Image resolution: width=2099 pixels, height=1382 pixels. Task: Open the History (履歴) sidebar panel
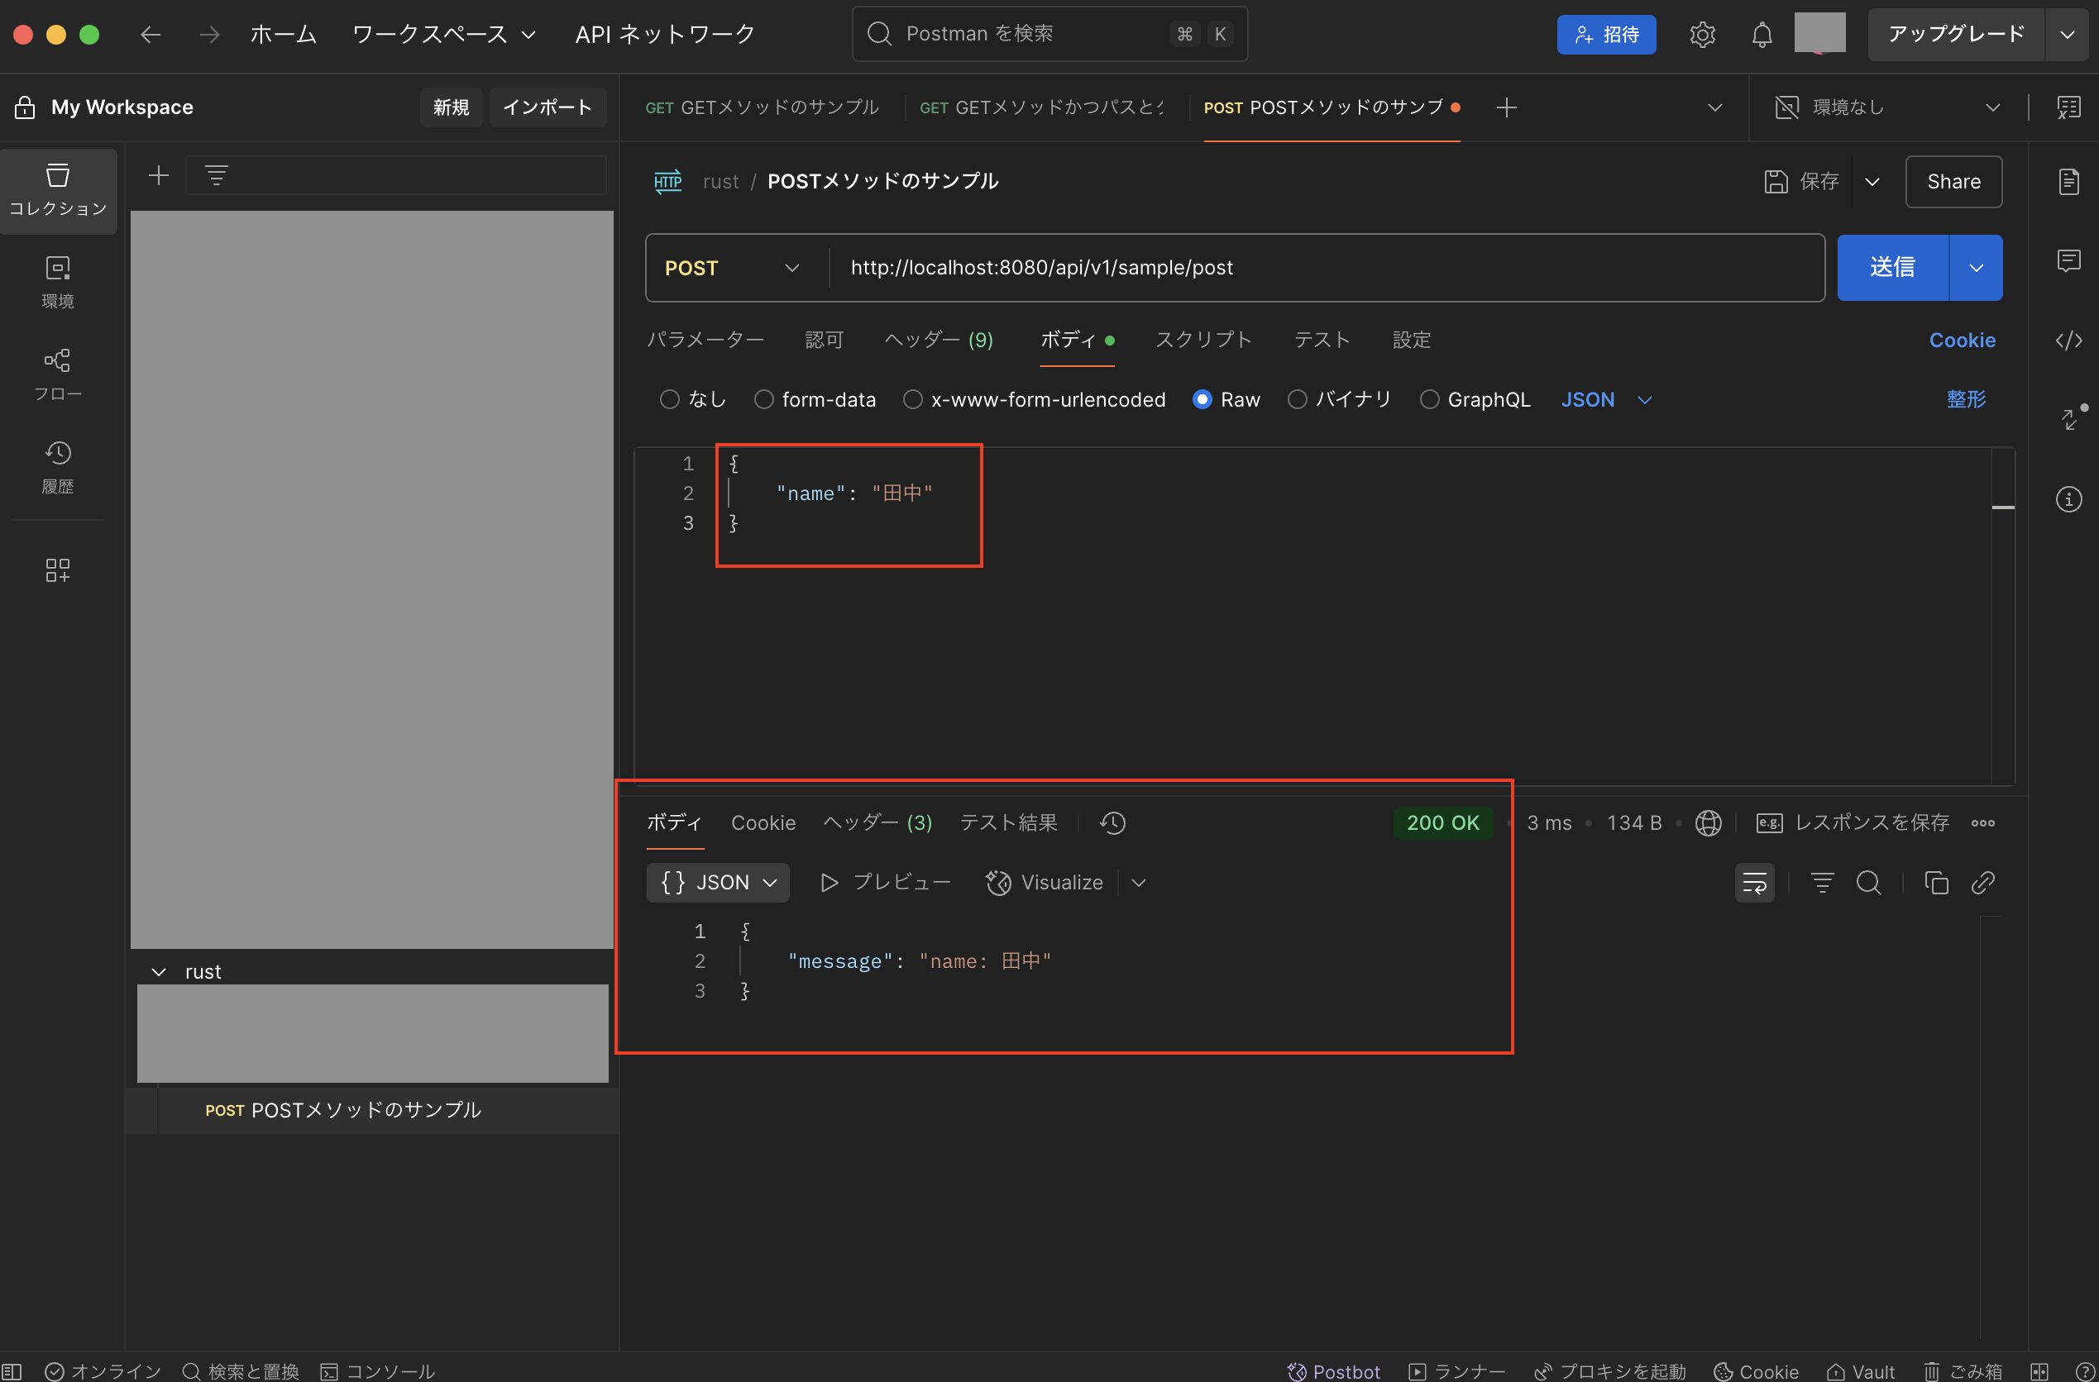click(x=57, y=466)
